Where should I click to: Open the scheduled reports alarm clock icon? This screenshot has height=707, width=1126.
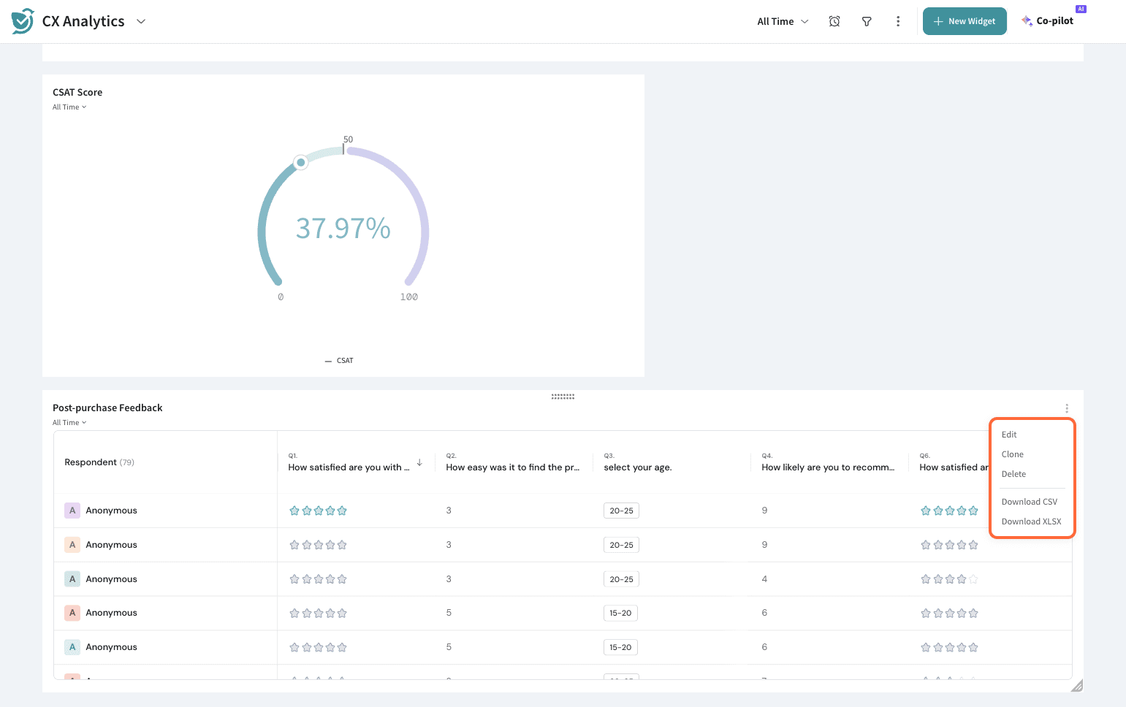tap(834, 22)
